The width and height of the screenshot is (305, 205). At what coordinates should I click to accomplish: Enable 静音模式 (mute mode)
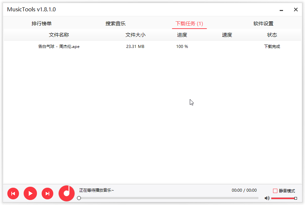point(275,190)
